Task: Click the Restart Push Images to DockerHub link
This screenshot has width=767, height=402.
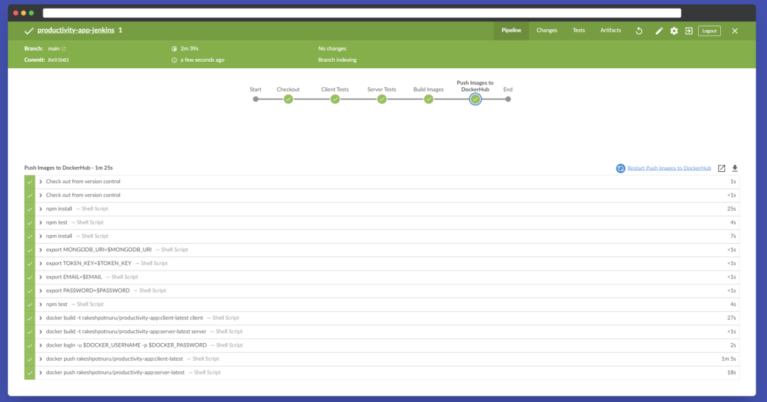Action: pos(669,168)
